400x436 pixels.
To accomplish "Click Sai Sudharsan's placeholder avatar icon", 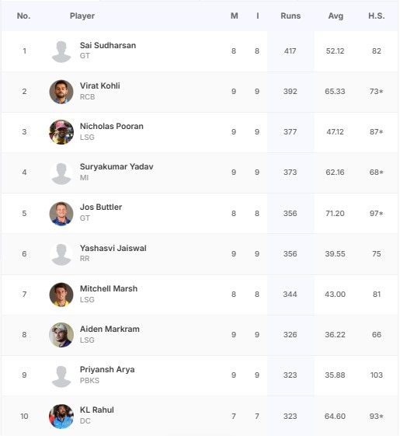I will click(61, 51).
